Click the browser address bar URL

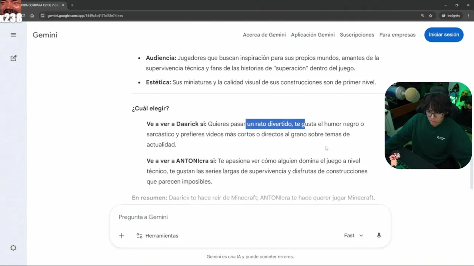tap(85, 16)
